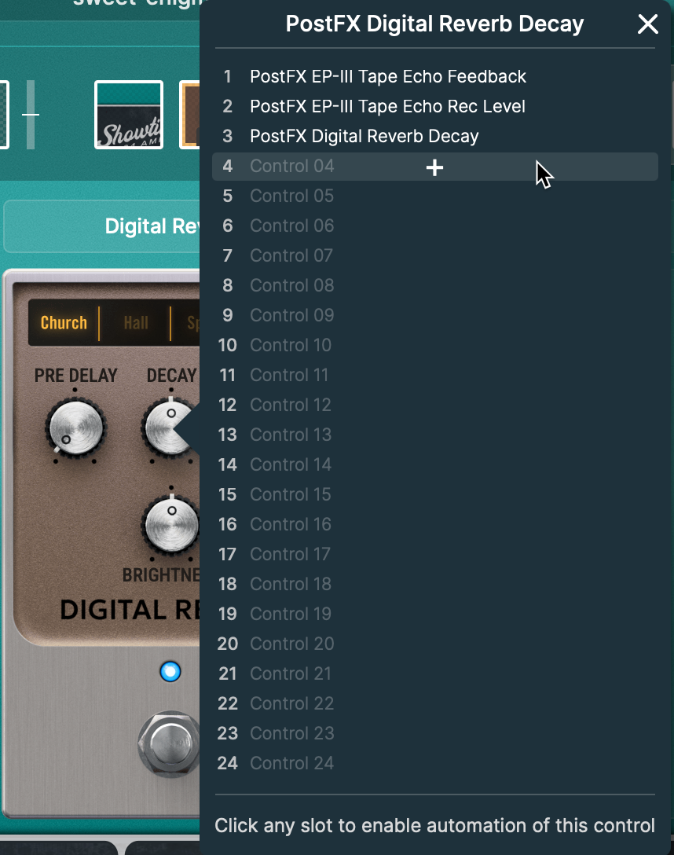Screen dimensions: 674x855
Task: Adjust the vertical slider near top left
Action: [31, 115]
